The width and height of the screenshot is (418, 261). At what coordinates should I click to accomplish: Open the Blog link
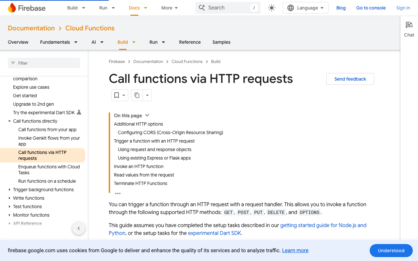pyautogui.click(x=341, y=8)
